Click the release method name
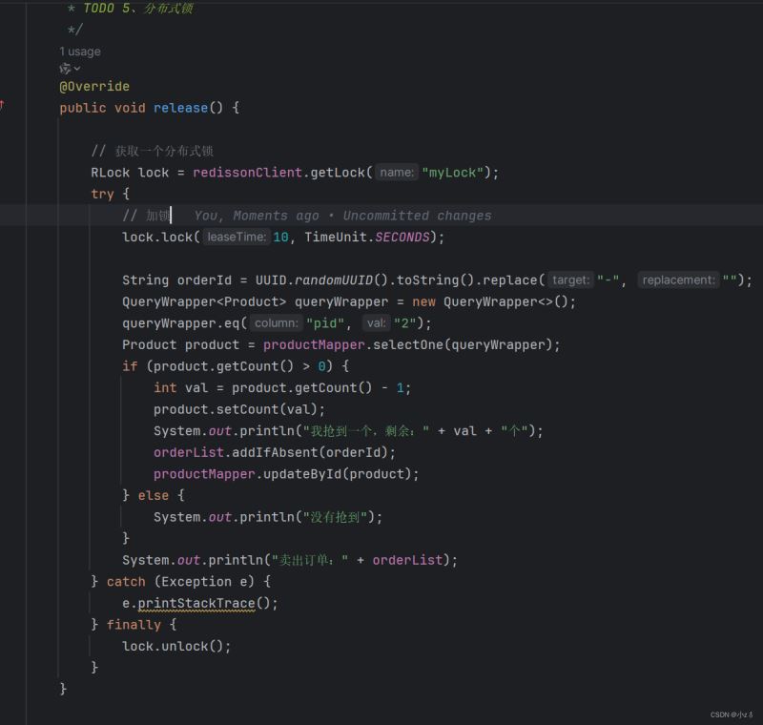763x725 pixels. point(180,108)
